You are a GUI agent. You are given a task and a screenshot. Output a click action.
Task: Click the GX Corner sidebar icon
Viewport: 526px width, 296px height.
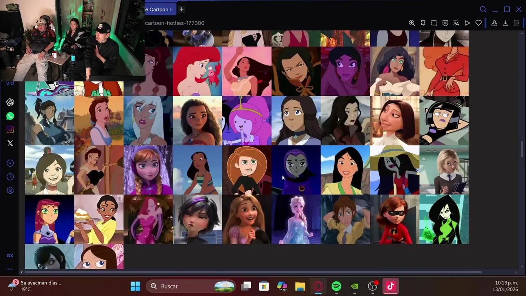coord(10,256)
